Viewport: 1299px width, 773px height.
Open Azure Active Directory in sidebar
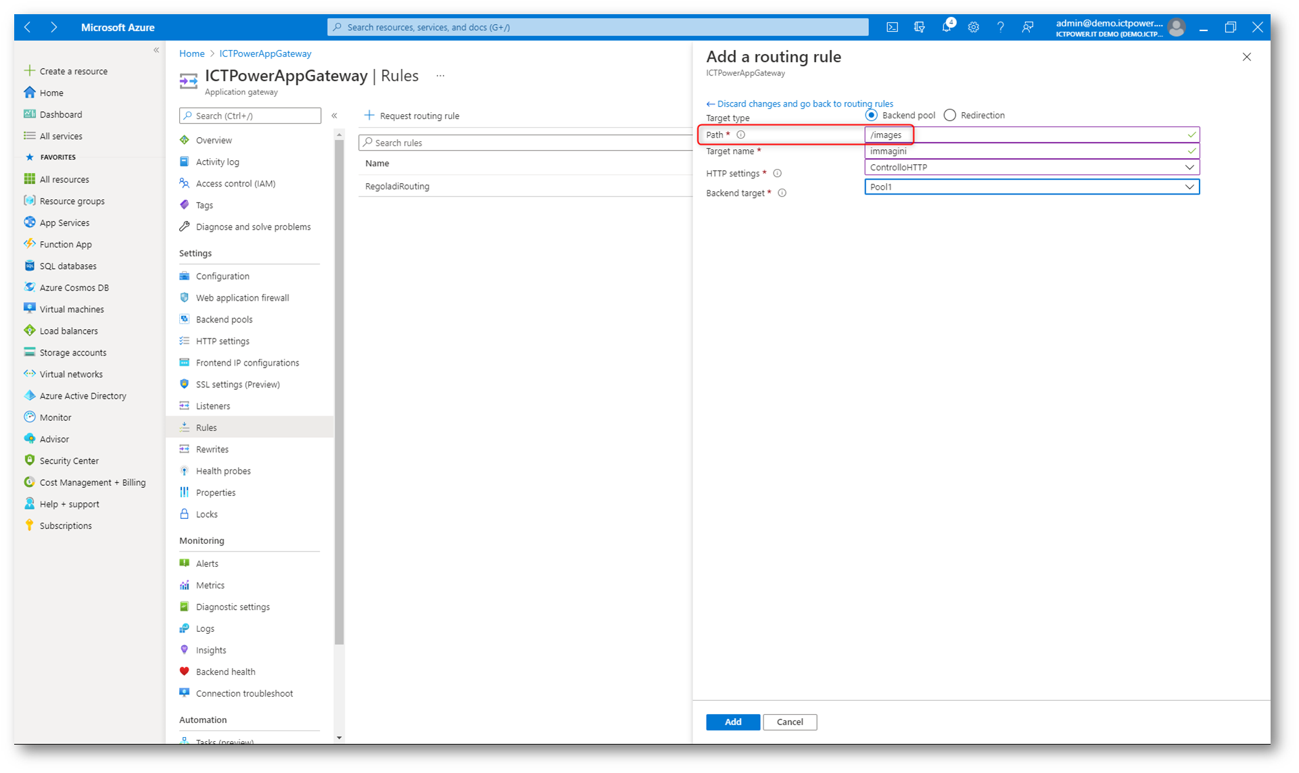pos(82,395)
